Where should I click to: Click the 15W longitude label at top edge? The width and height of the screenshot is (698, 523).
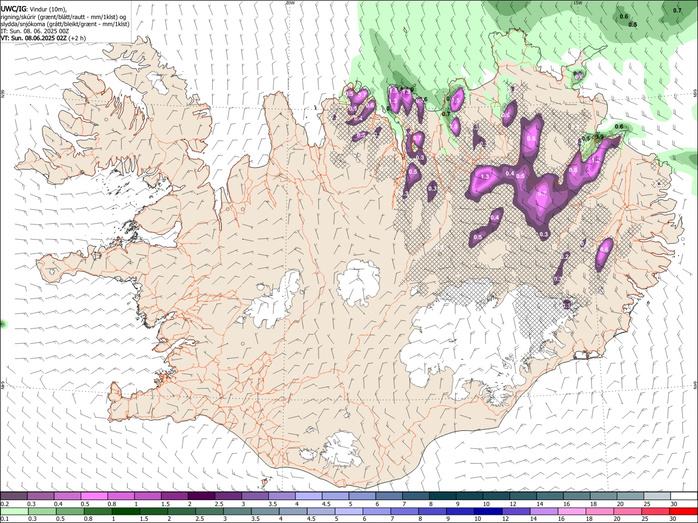577,3
